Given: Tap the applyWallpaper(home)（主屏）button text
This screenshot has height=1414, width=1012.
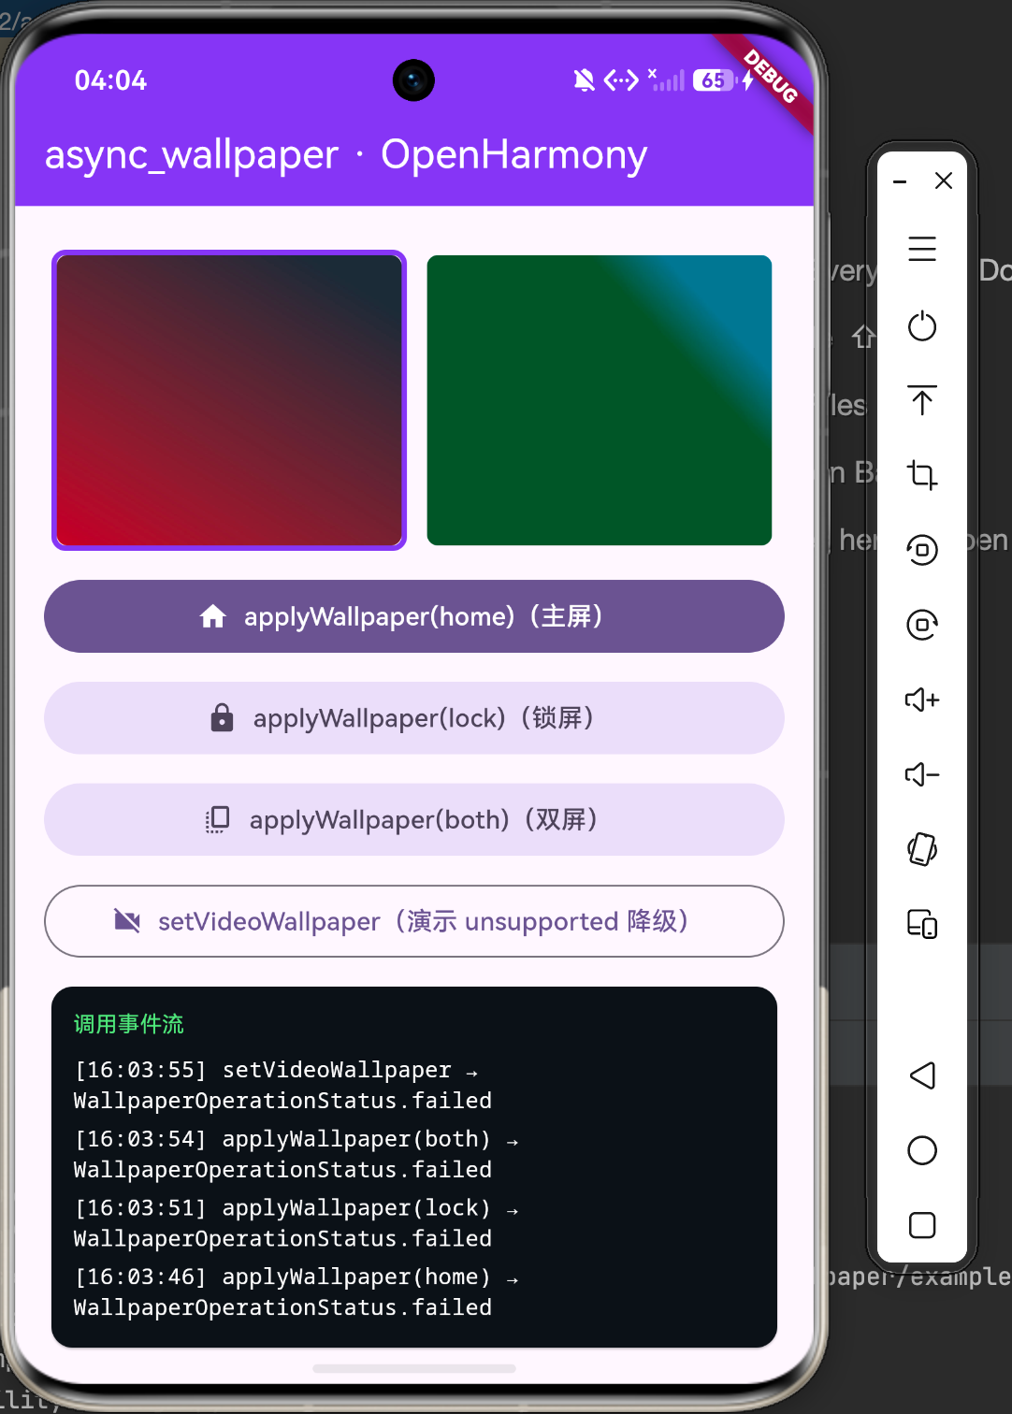Looking at the screenshot, I should coord(426,616).
